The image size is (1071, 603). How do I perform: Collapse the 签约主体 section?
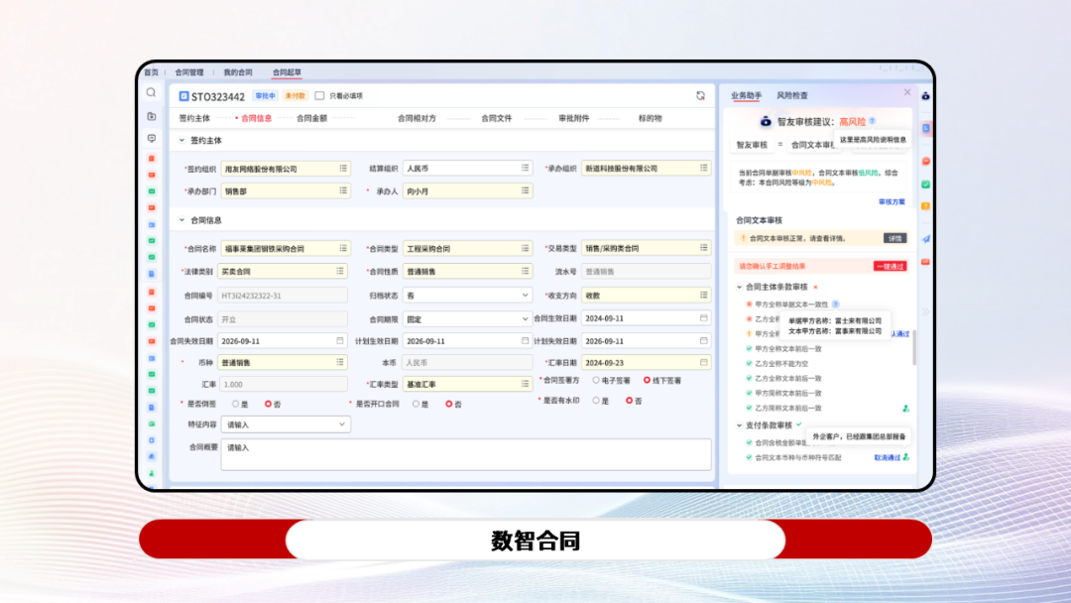181,140
